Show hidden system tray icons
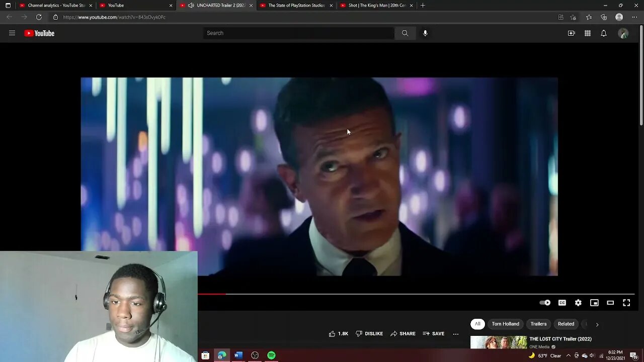This screenshot has width=644, height=362. [569, 356]
